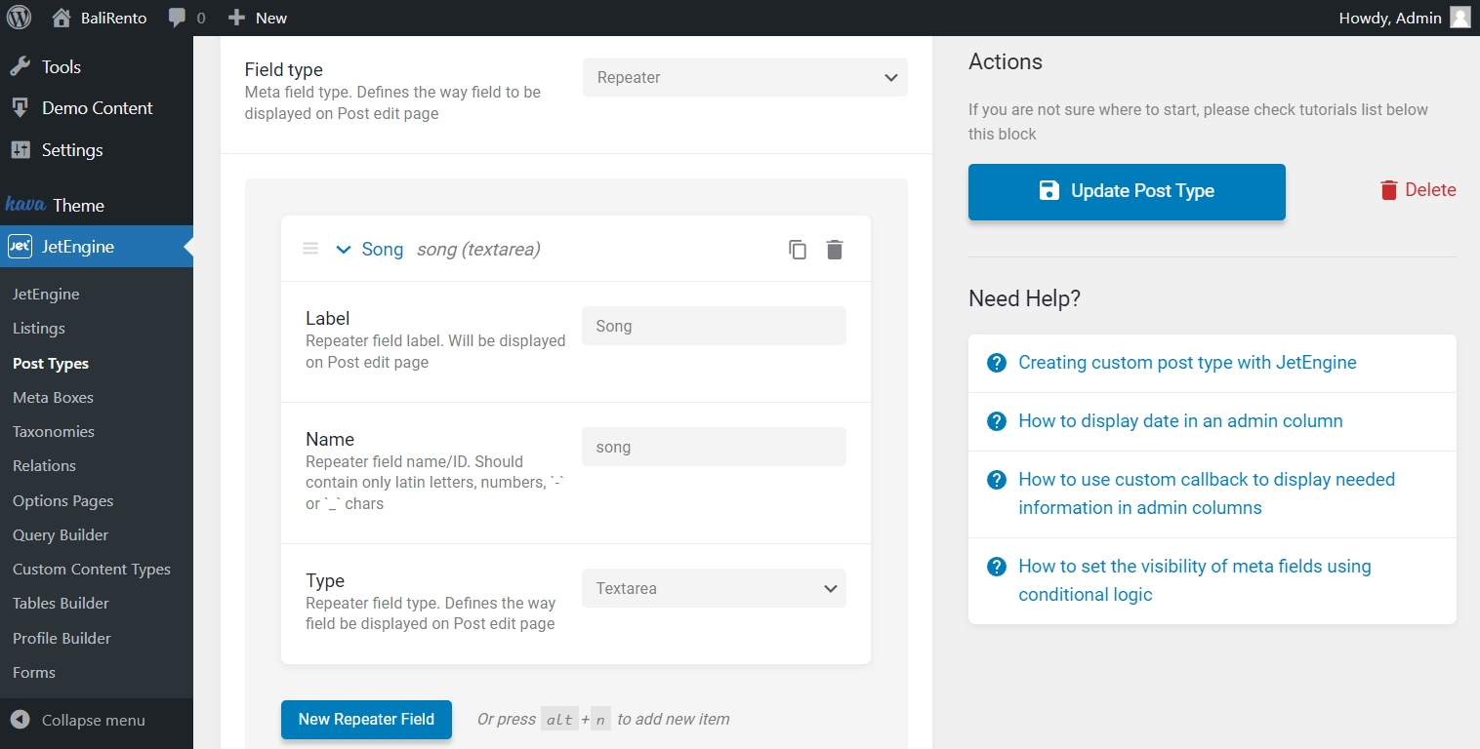Open Meta Boxes submenu
The width and height of the screenshot is (1480, 749).
pyautogui.click(x=53, y=398)
